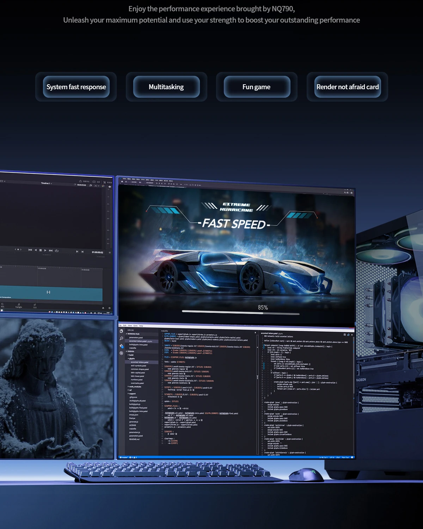Jump to first frame with skip-back icon

[x=30, y=250]
